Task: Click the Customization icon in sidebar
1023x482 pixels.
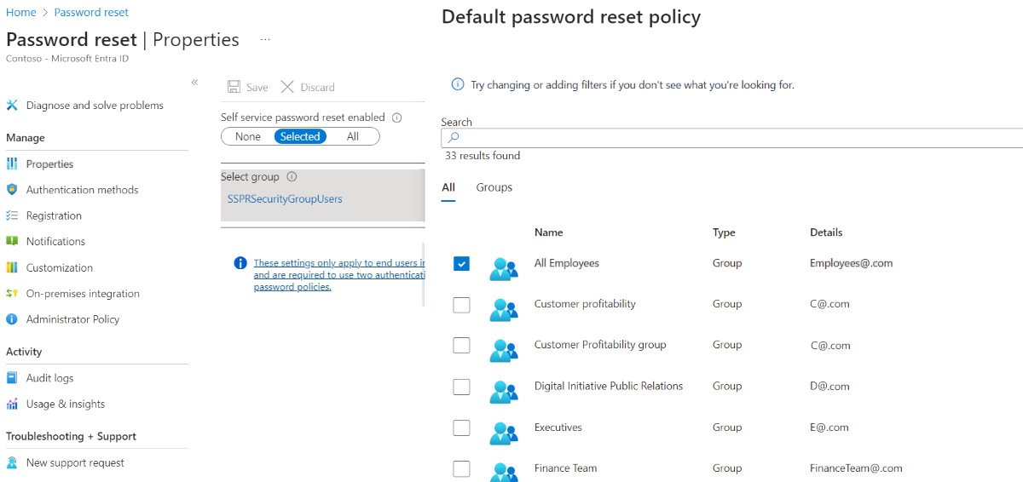Action: coord(12,267)
